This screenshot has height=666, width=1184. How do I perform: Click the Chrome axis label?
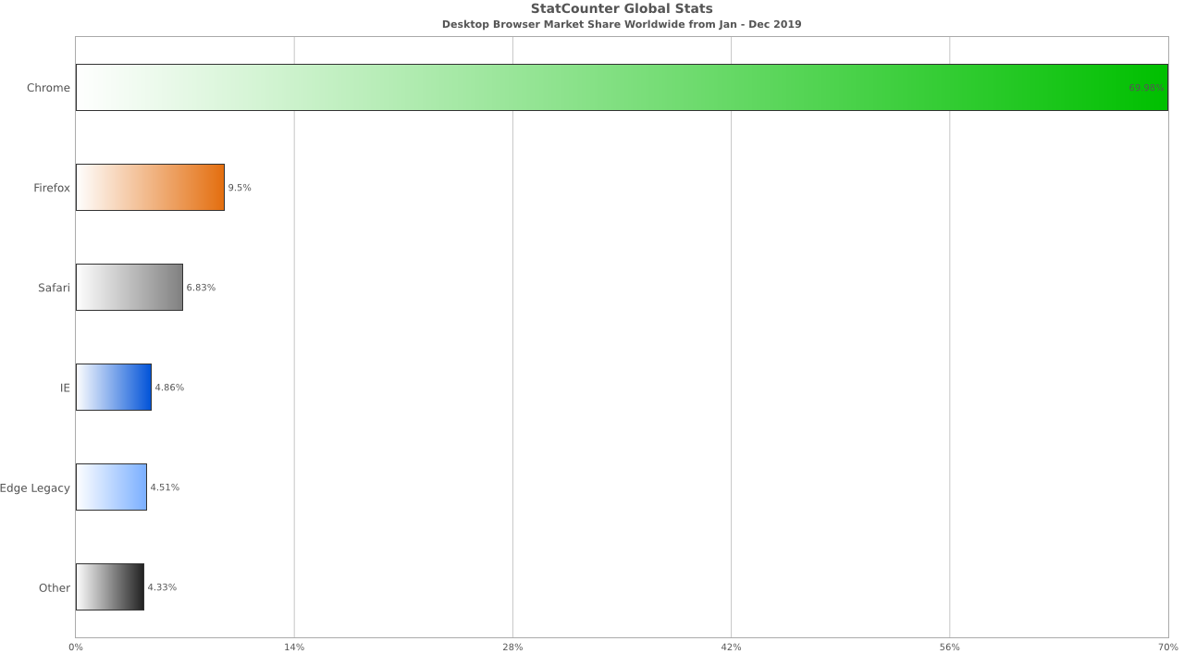point(48,88)
